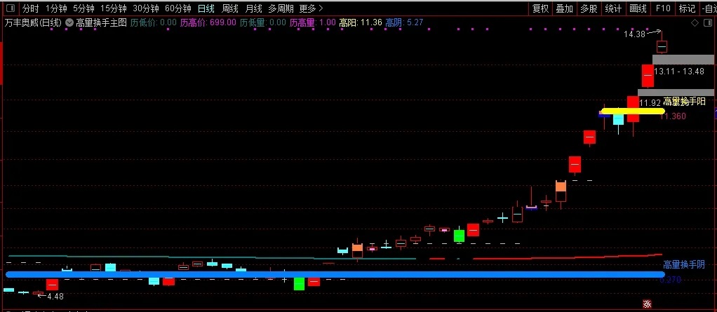Switch to the 月线 monthly tab
Image resolution: width=717 pixels, height=312 pixels.
(253, 8)
